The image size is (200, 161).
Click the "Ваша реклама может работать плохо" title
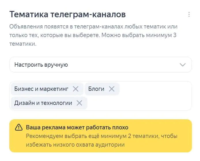coord(77,127)
